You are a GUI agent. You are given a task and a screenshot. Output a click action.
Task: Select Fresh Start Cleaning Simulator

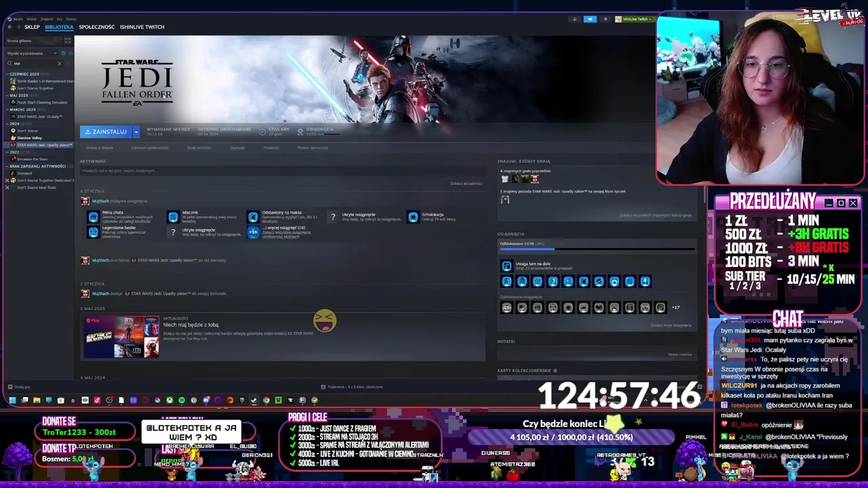39,102
